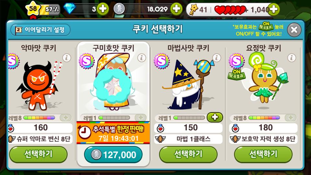Viewport: 311px width, 175px height.
Task: Show info for 요정맛 쿠키
Action: [292, 58]
